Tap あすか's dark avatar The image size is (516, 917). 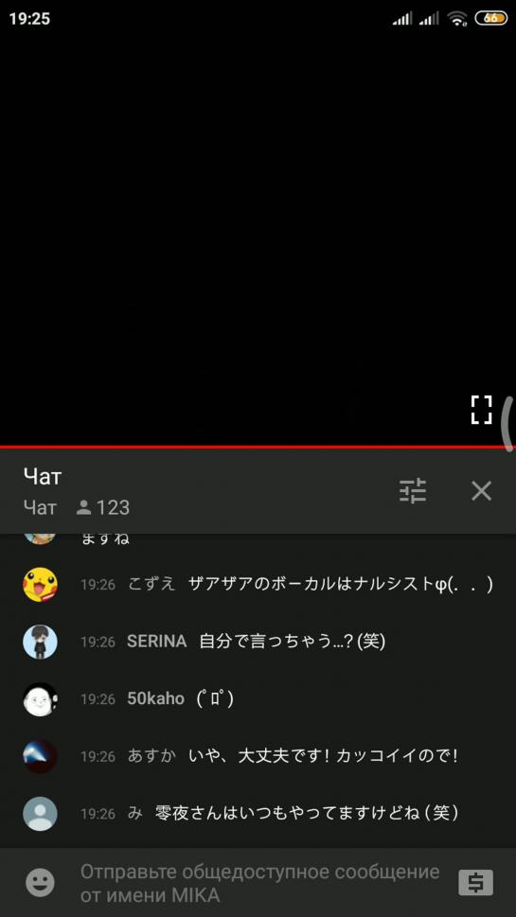[40, 756]
